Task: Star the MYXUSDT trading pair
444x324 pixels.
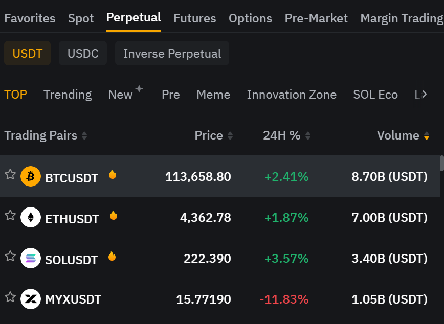Action: tap(10, 297)
